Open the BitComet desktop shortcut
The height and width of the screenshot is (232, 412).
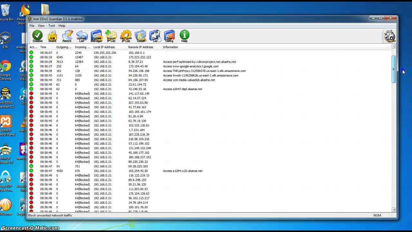[x=6, y=207]
